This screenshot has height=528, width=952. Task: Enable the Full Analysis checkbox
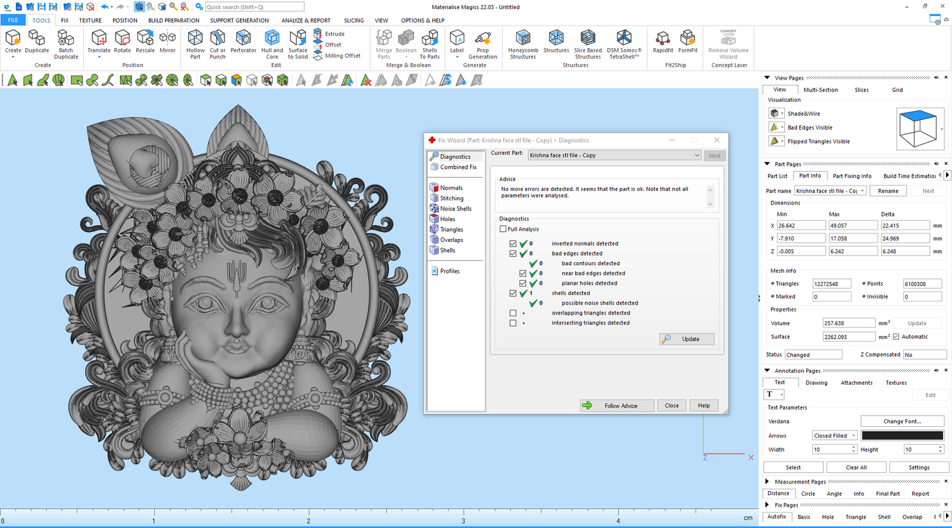503,229
